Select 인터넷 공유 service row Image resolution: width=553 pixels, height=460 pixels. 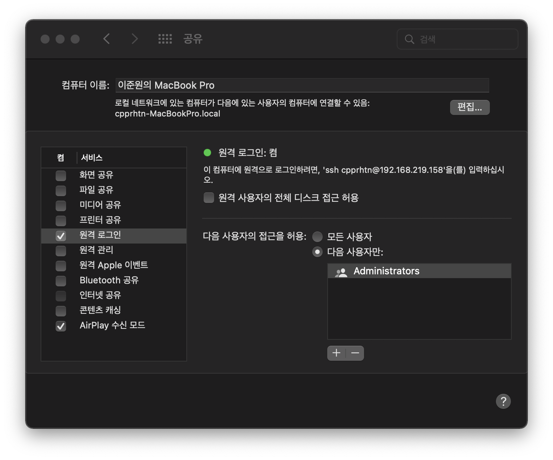click(114, 295)
